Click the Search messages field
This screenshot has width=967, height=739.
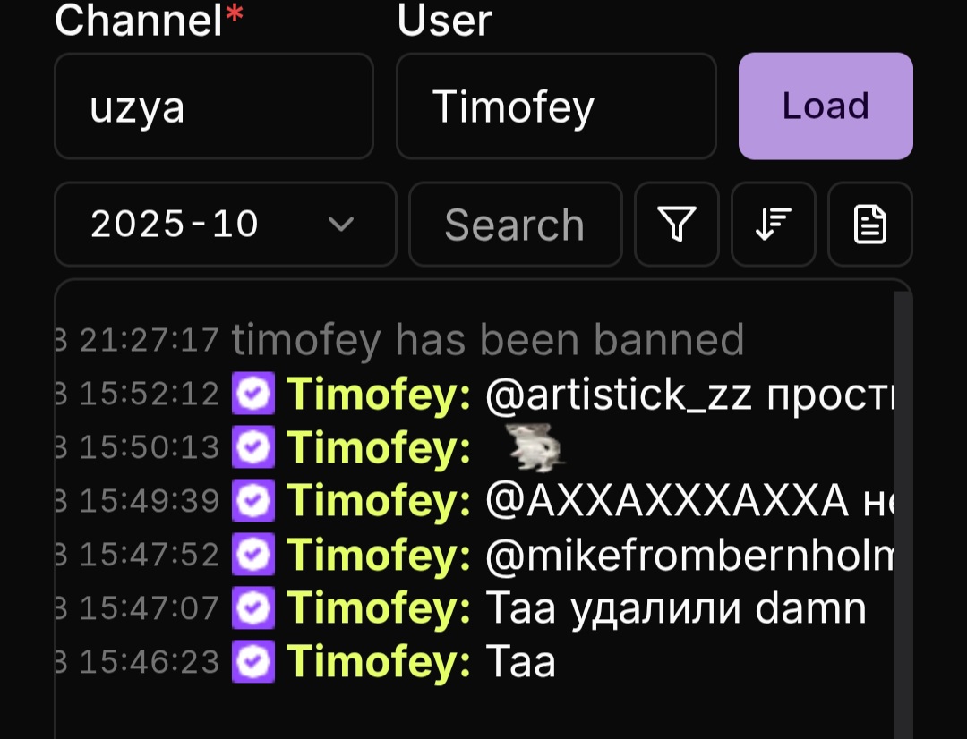click(515, 225)
